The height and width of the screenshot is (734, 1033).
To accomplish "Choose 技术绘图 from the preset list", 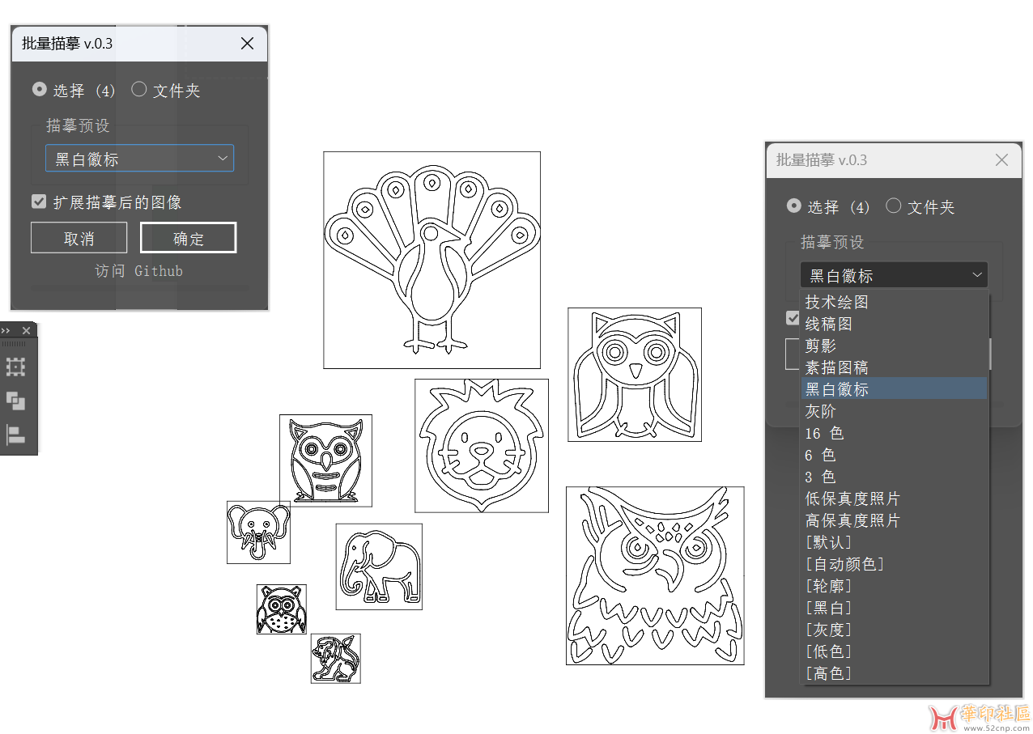I will point(895,302).
